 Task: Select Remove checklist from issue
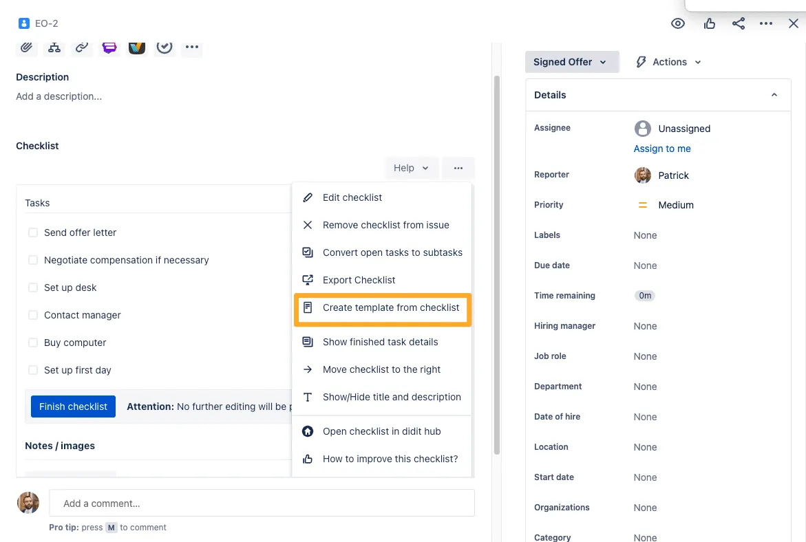point(382,225)
